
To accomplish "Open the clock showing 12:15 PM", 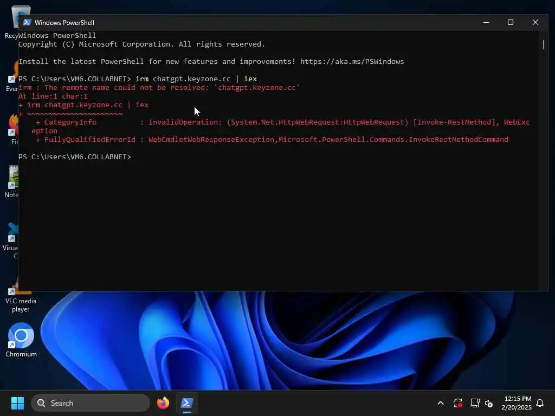I will (x=517, y=403).
